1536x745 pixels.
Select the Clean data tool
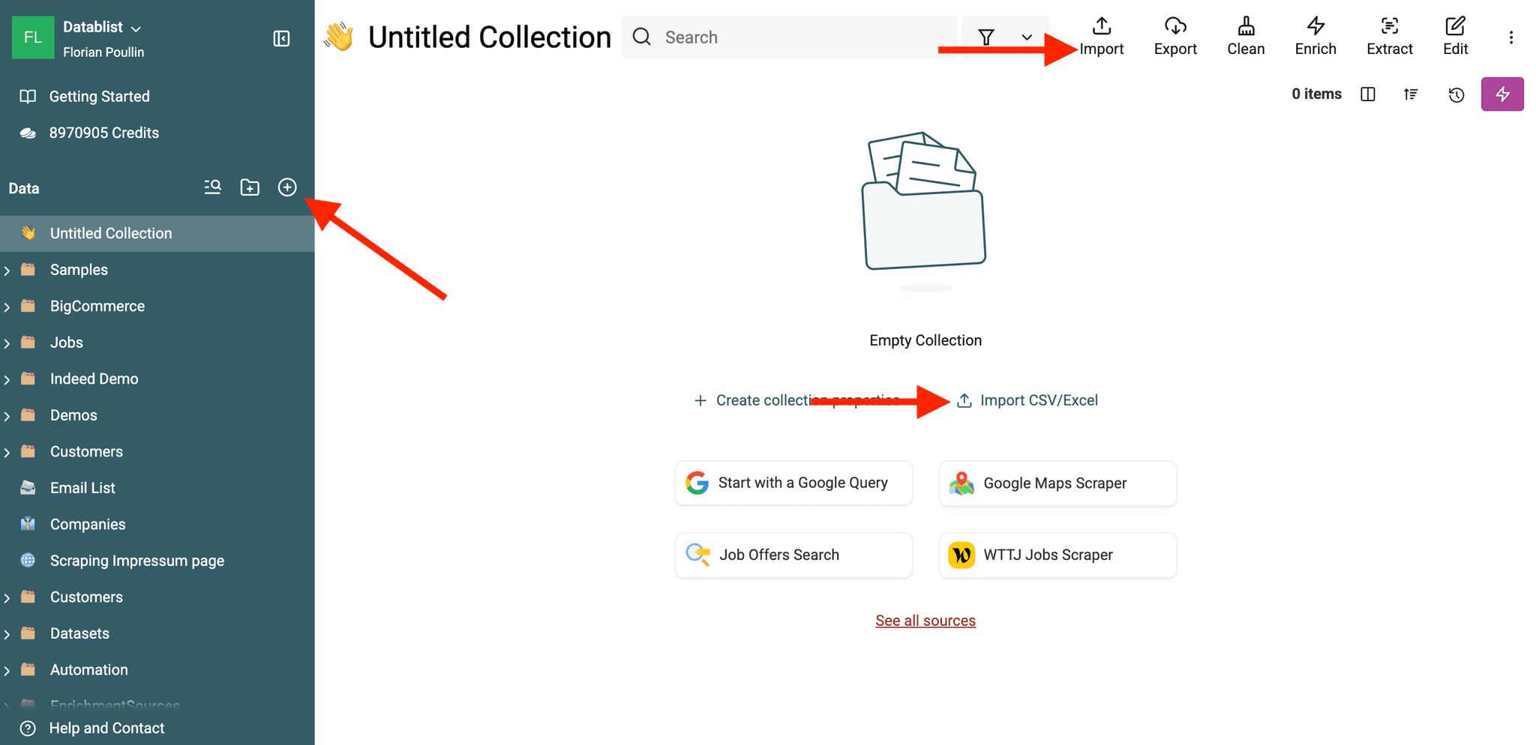(x=1245, y=36)
